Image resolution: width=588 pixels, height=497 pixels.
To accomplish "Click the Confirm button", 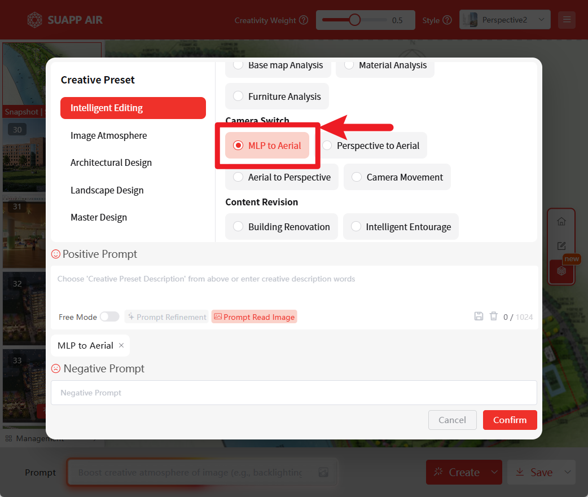I will click(x=510, y=420).
